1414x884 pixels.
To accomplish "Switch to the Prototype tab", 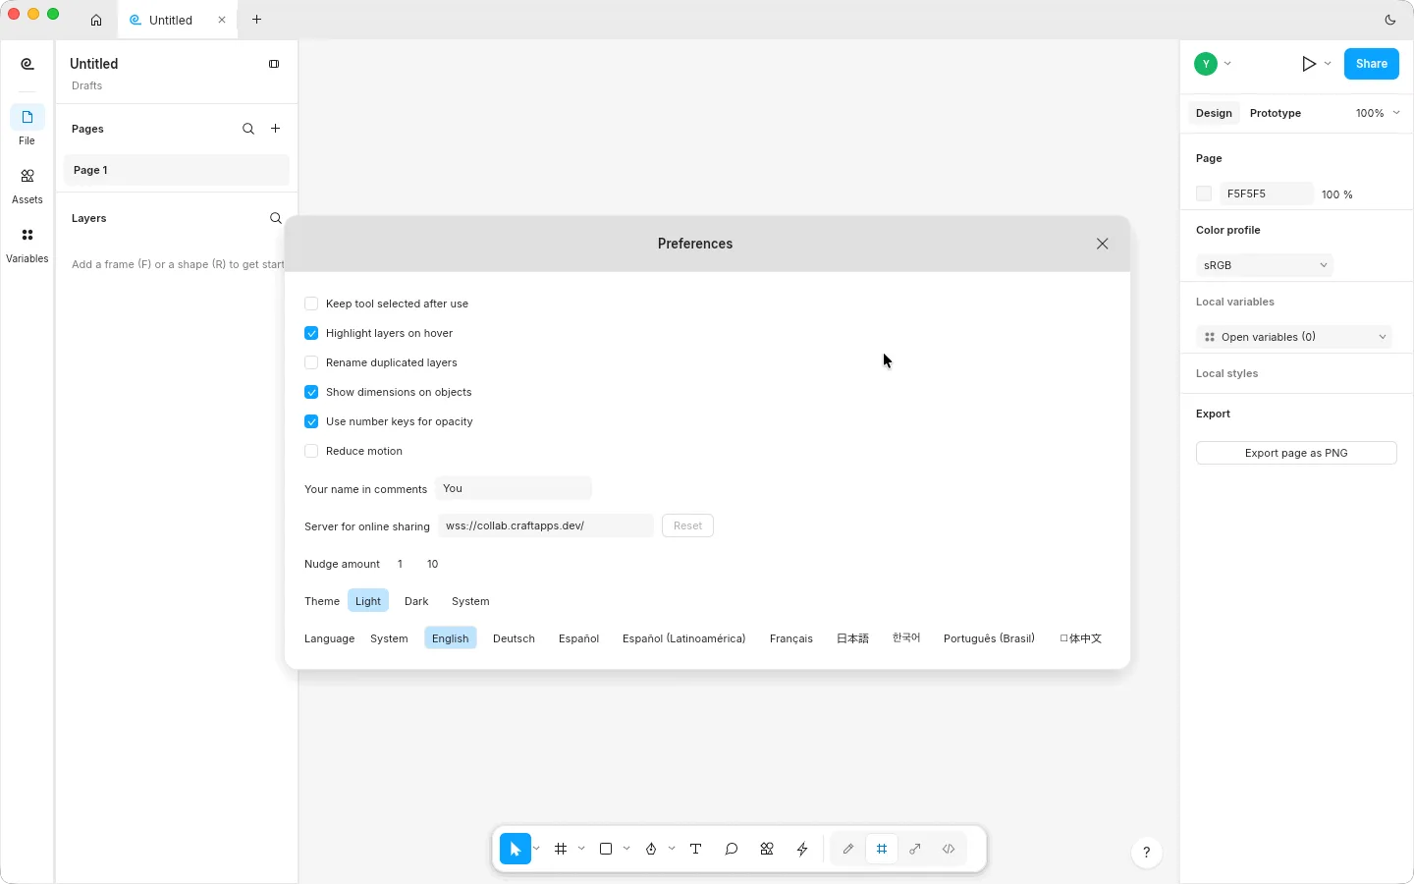I will click(x=1276, y=113).
